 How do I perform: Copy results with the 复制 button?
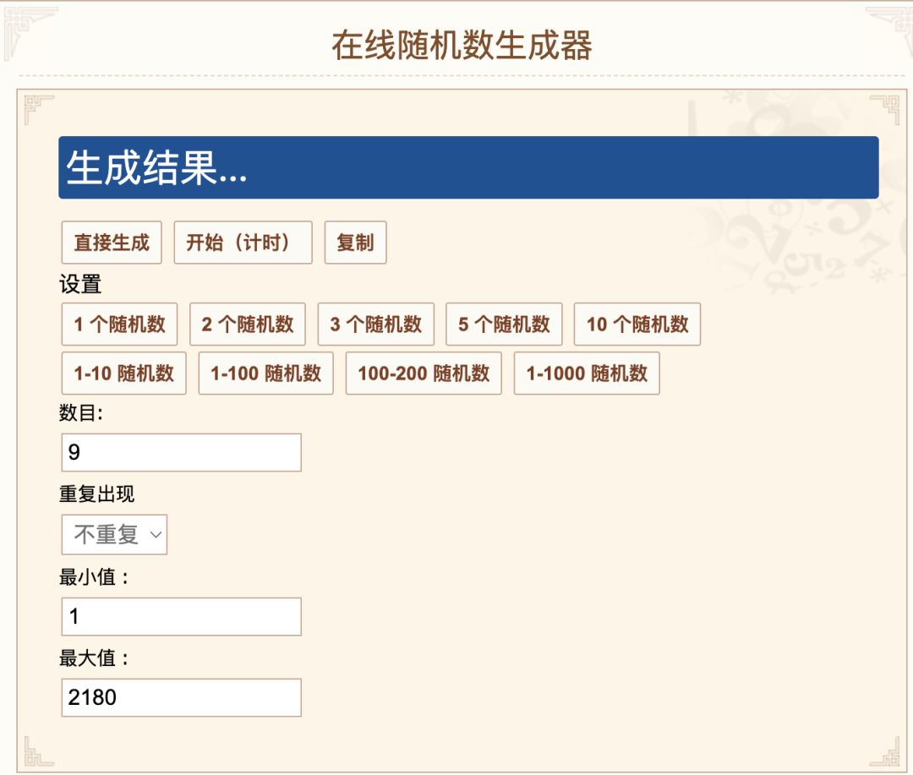355,243
